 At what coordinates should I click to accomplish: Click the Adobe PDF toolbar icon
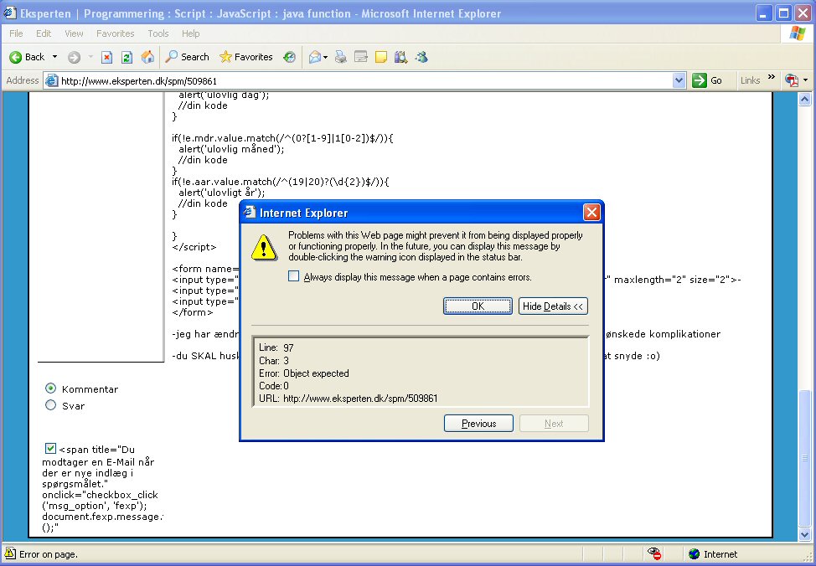[x=792, y=80]
